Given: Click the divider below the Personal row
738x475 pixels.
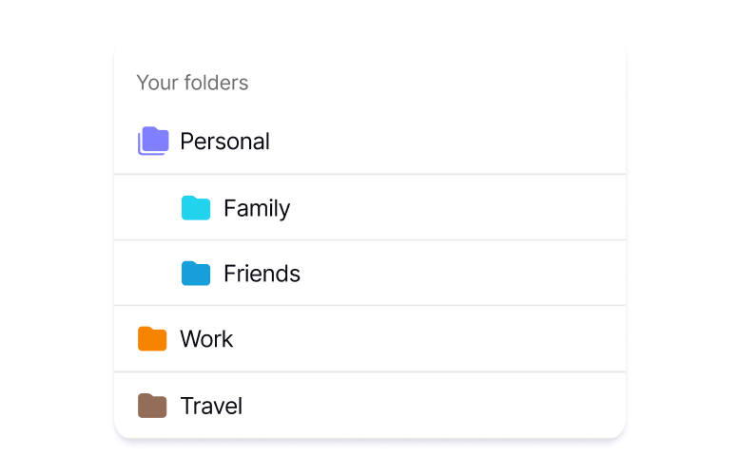Looking at the screenshot, I should [x=371, y=174].
